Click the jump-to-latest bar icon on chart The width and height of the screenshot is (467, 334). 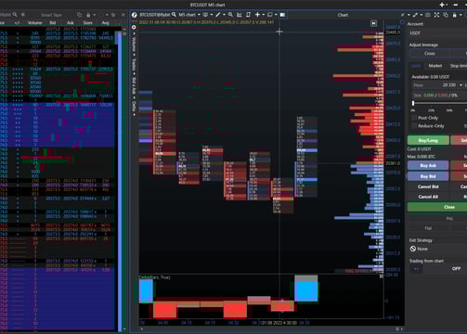coord(373,23)
